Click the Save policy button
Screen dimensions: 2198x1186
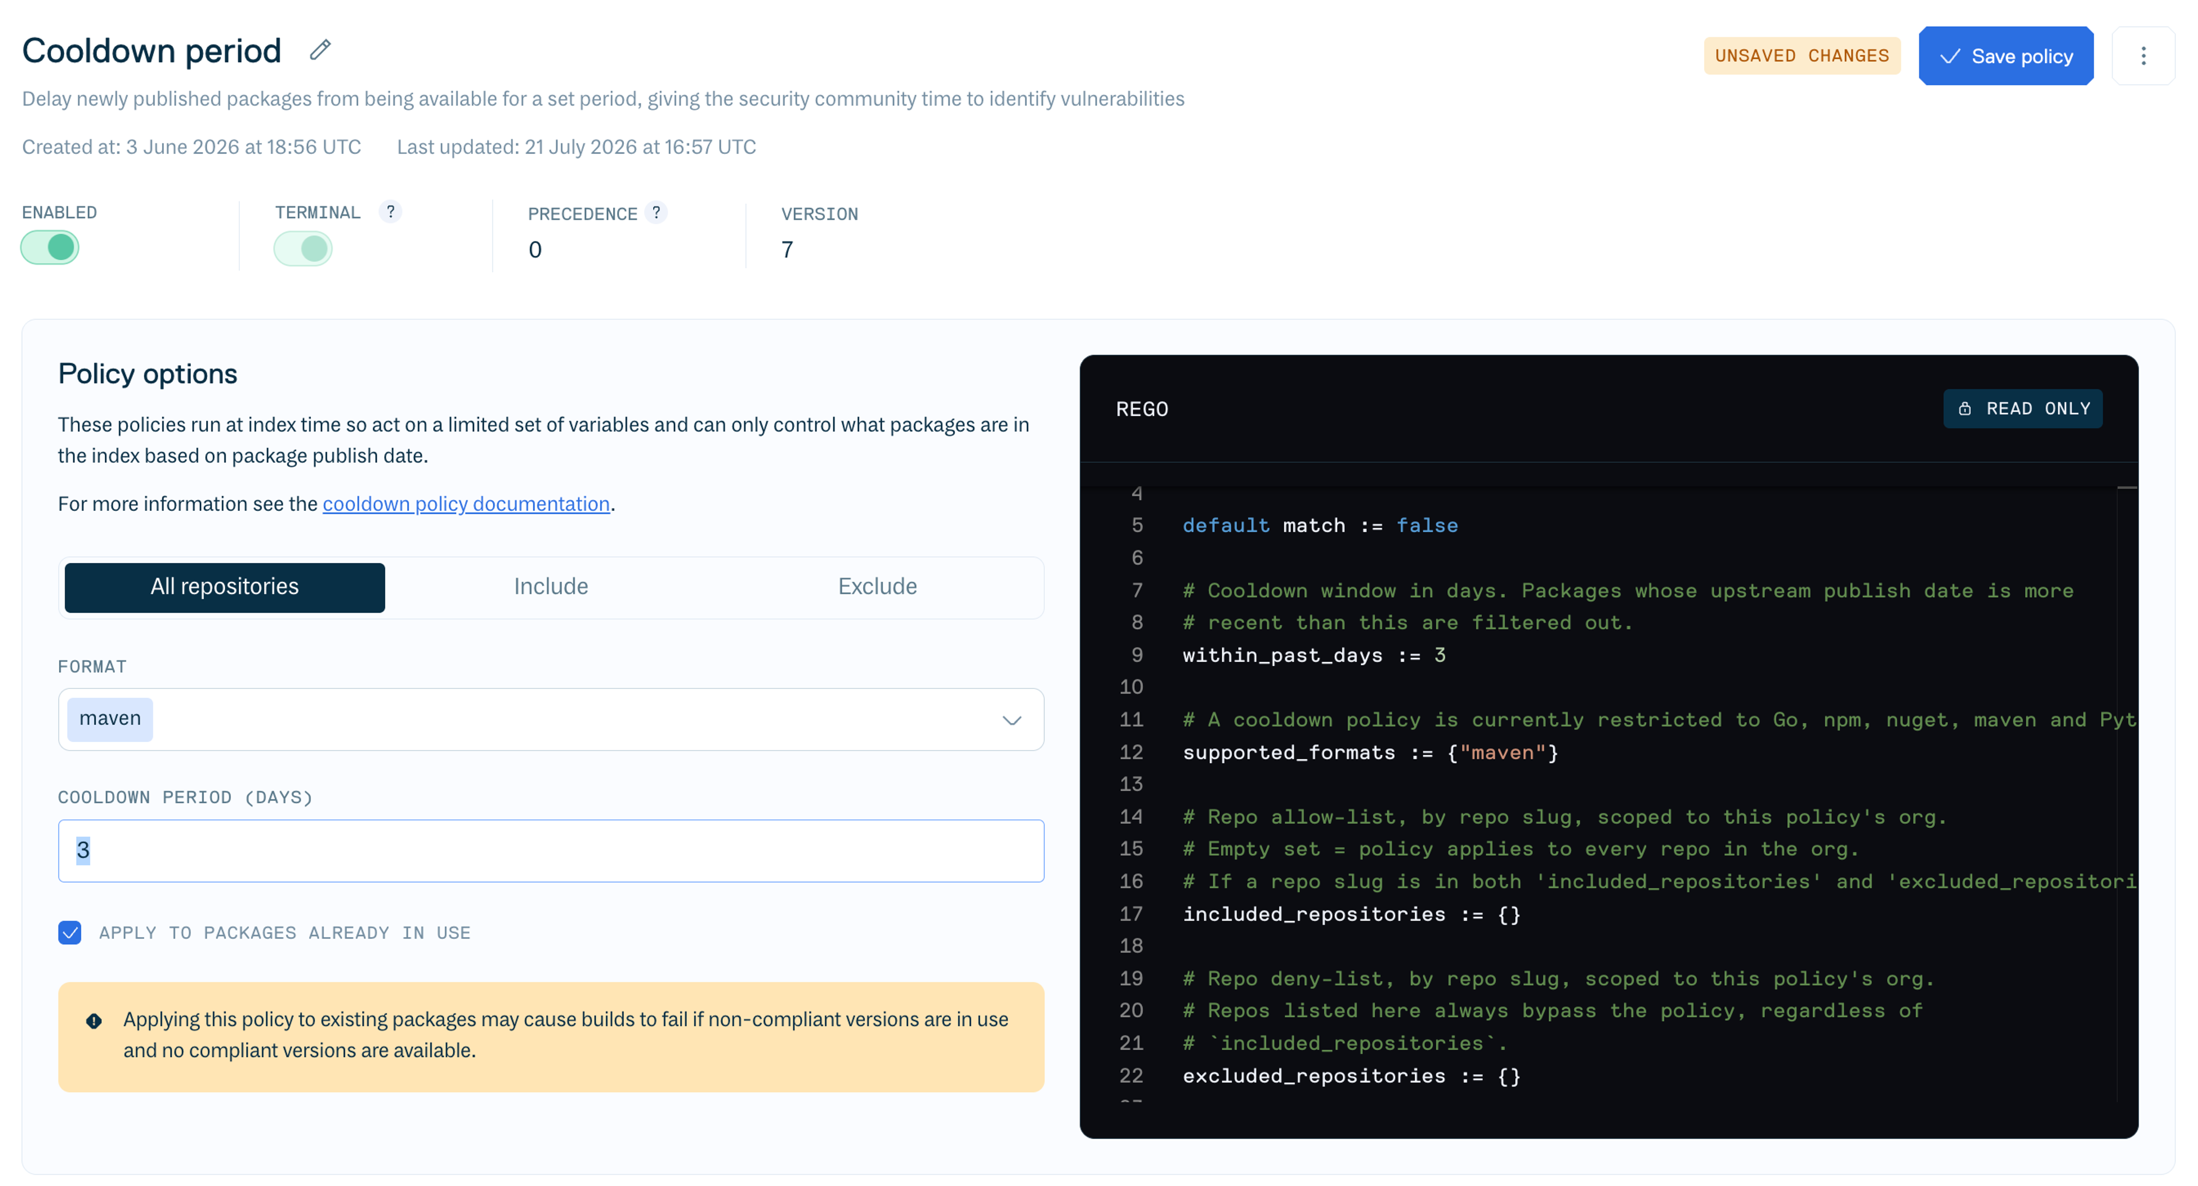tap(2006, 56)
